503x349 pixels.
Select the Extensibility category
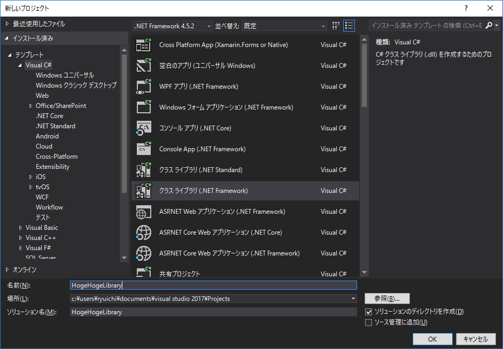52,167
